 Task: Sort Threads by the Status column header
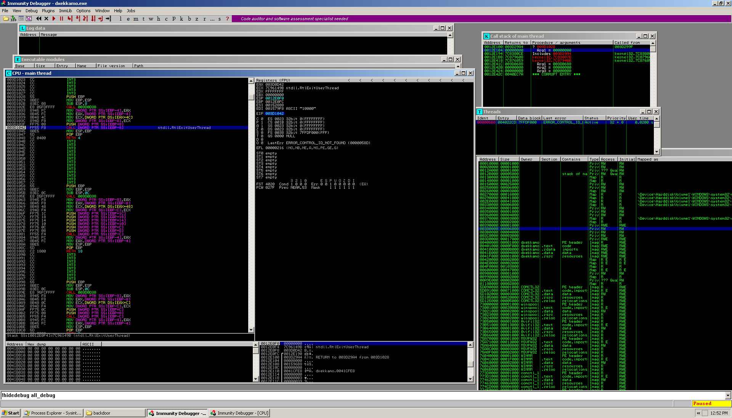(x=594, y=118)
